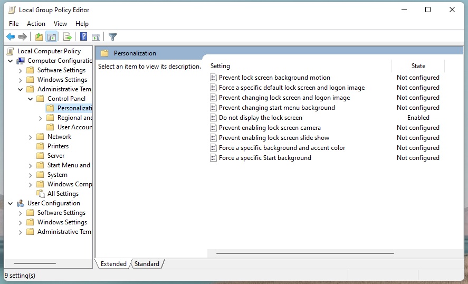Expand the Regional and Language node
468x284 pixels.
pyautogui.click(x=41, y=118)
